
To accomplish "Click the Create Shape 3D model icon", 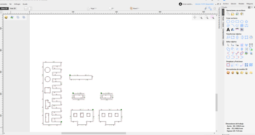I will (x=228, y=73).
